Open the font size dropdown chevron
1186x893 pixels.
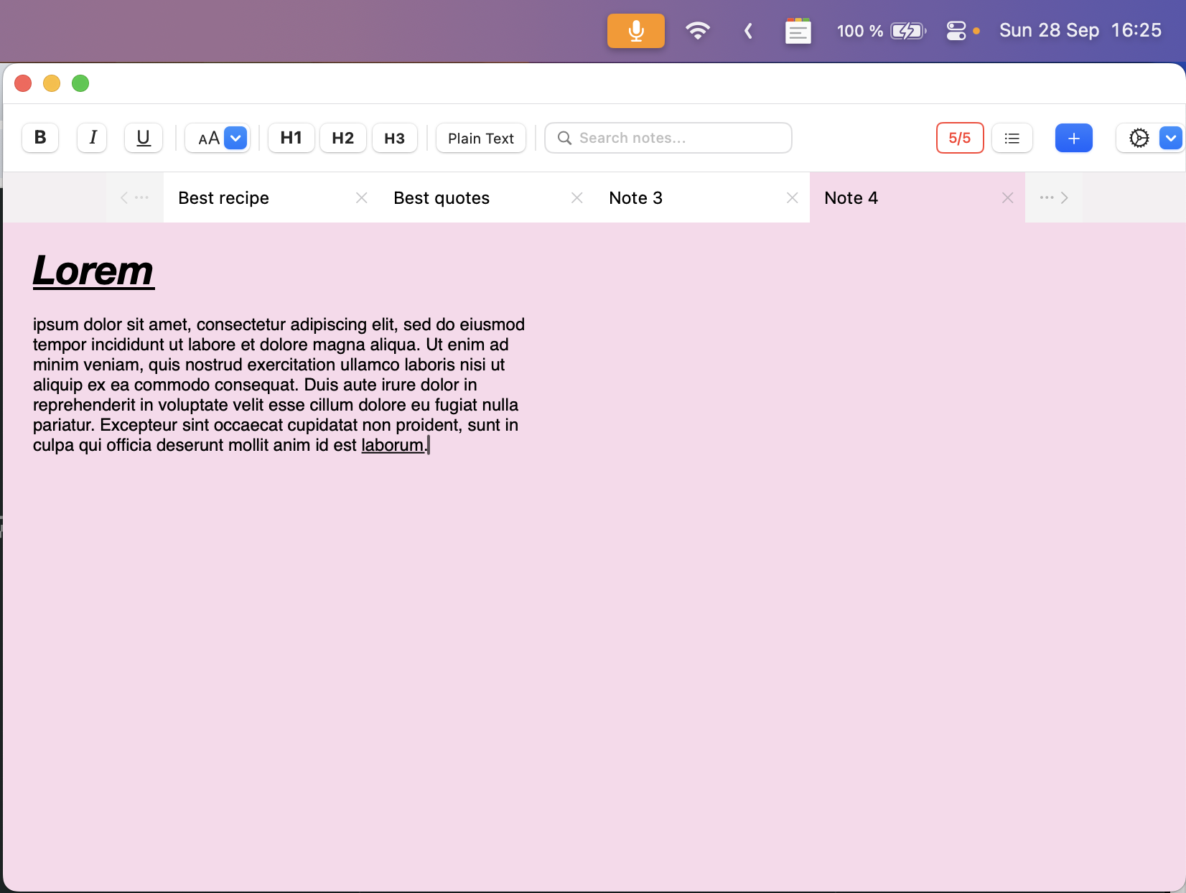click(x=235, y=138)
